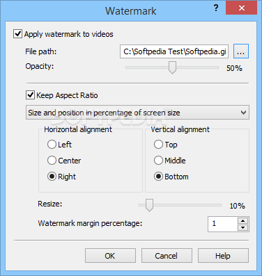This screenshot has width=262, height=276.
Task: Set vertical alignment to Top
Action: coord(158,145)
